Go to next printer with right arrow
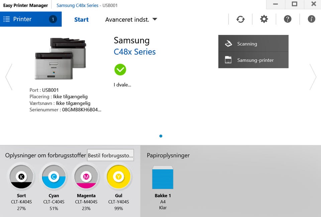321x217 pixels. tap(313, 77)
